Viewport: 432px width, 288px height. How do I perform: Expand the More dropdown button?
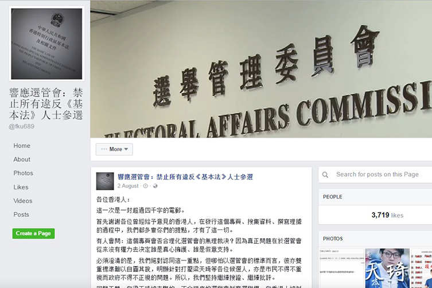pyautogui.click(x=114, y=149)
